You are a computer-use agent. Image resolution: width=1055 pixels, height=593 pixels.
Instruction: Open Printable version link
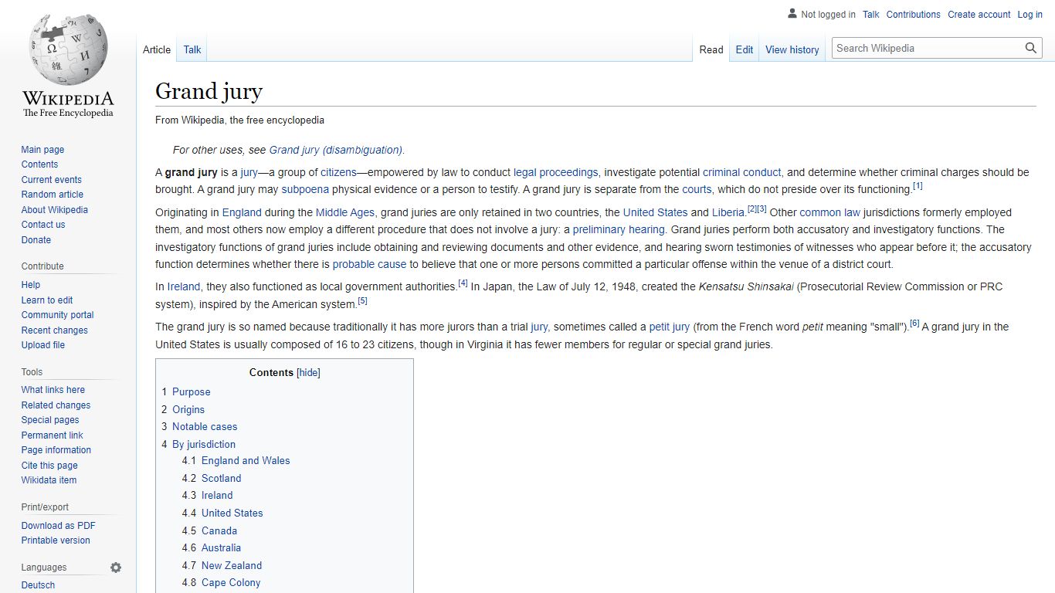click(x=56, y=540)
